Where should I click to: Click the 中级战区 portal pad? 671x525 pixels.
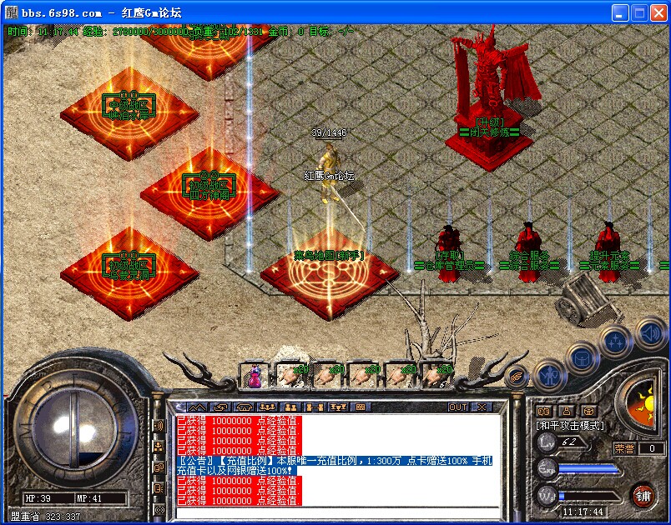coord(129,113)
